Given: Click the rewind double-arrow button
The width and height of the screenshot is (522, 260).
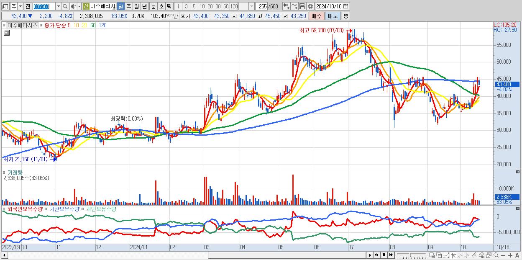Looking at the screenshot, I should click(x=377, y=255).
